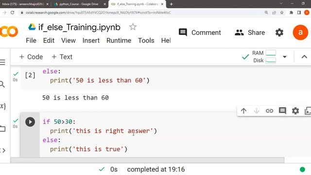311x175 pixels.
Task: Click the output text '50 is less than 60'
Action: (x=75, y=98)
